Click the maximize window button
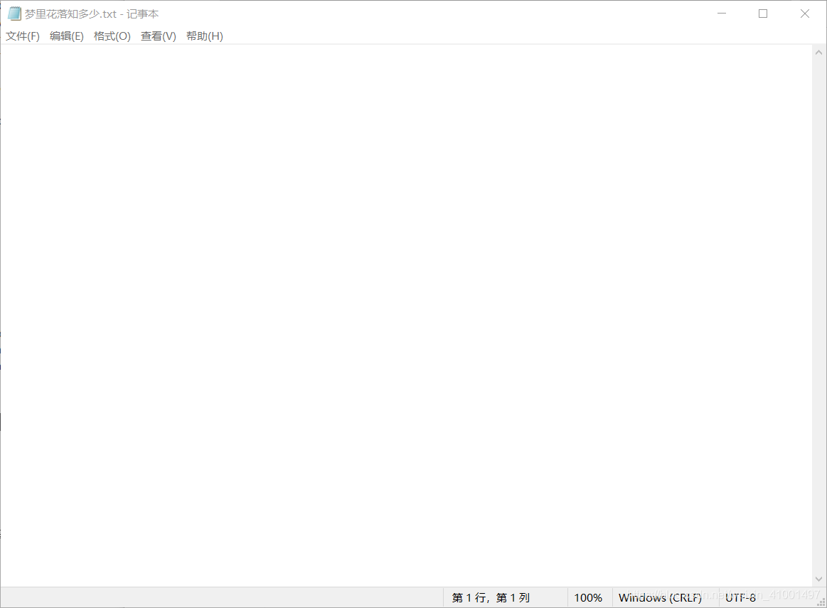The image size is (827, 608). pos(763,13)
